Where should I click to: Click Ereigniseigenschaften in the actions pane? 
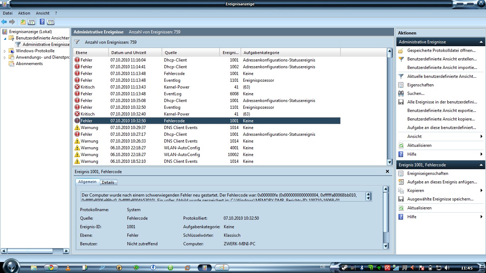[x=428, y=173]
